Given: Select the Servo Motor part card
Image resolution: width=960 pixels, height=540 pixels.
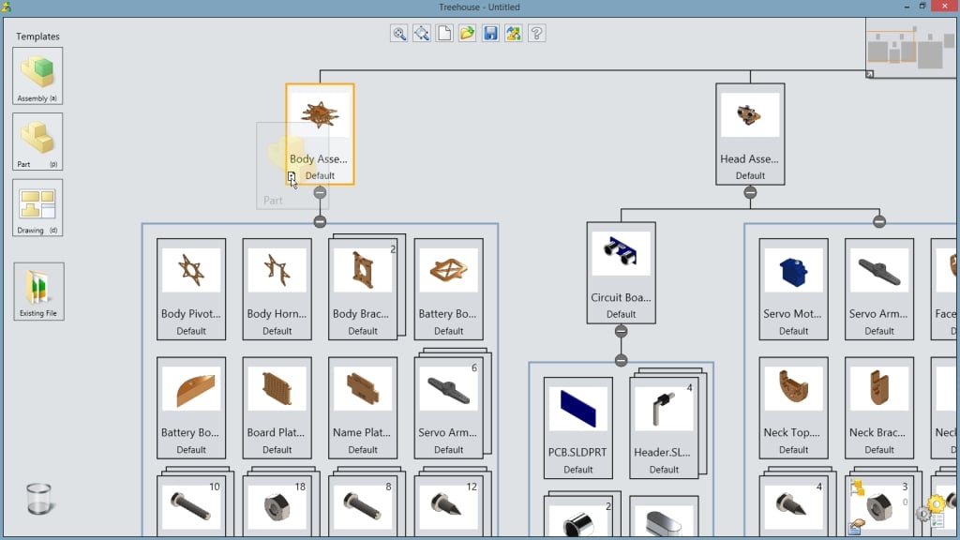Looking at the screenshot, I should [x=793, y=289].
